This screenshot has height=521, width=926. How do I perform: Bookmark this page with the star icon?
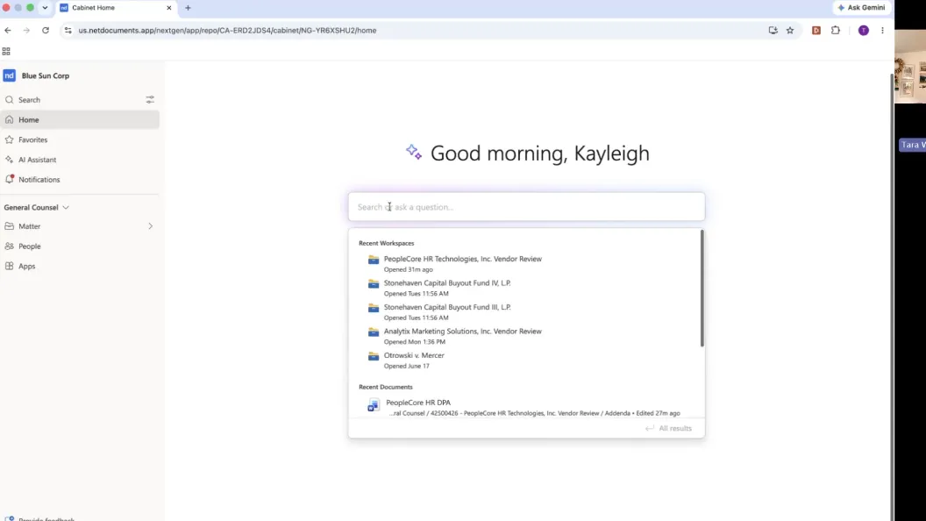click(x=790, y=30)
